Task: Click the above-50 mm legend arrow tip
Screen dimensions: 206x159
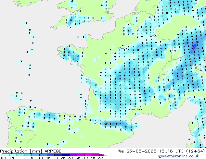Action: 103,155
